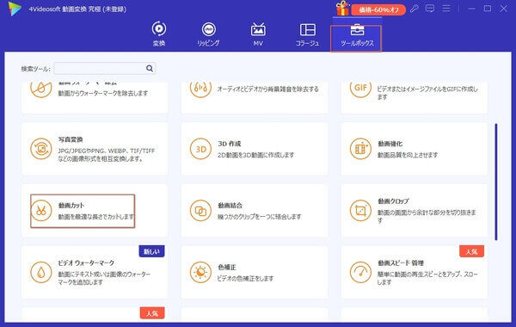Click the 動画品質を向上させます description

(408, 155)
